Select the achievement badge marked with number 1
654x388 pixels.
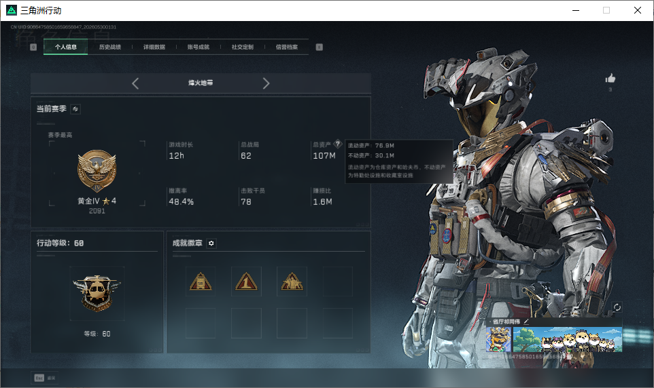coord(246,282)
